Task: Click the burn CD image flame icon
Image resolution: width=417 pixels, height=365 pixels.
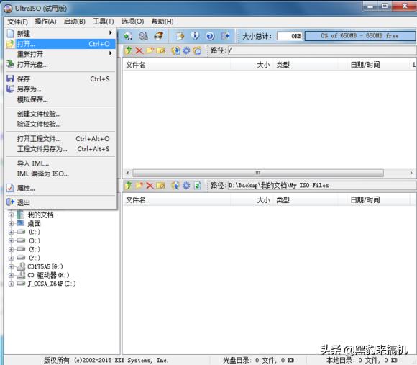Action: pyautogui.click(x=159, y=36)
